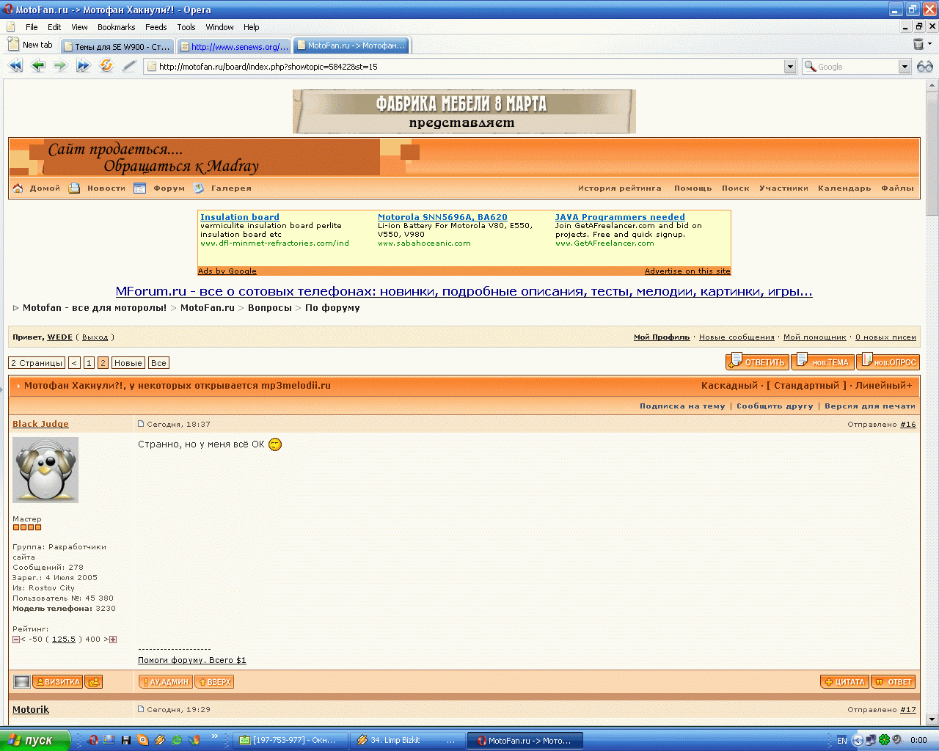Click the forum icon next to Форум
Screen dimensions: 939x751
pyautogui.click(x=139, y=188)
